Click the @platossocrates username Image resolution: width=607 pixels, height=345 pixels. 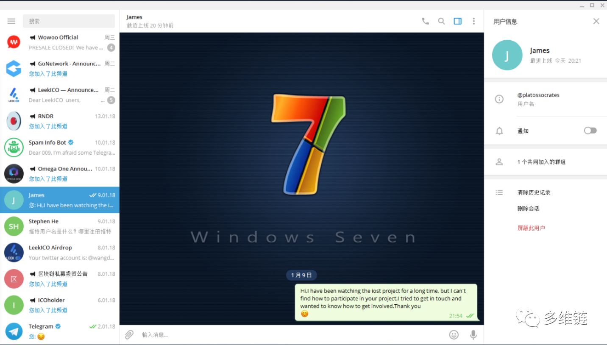tap(538, 95)
